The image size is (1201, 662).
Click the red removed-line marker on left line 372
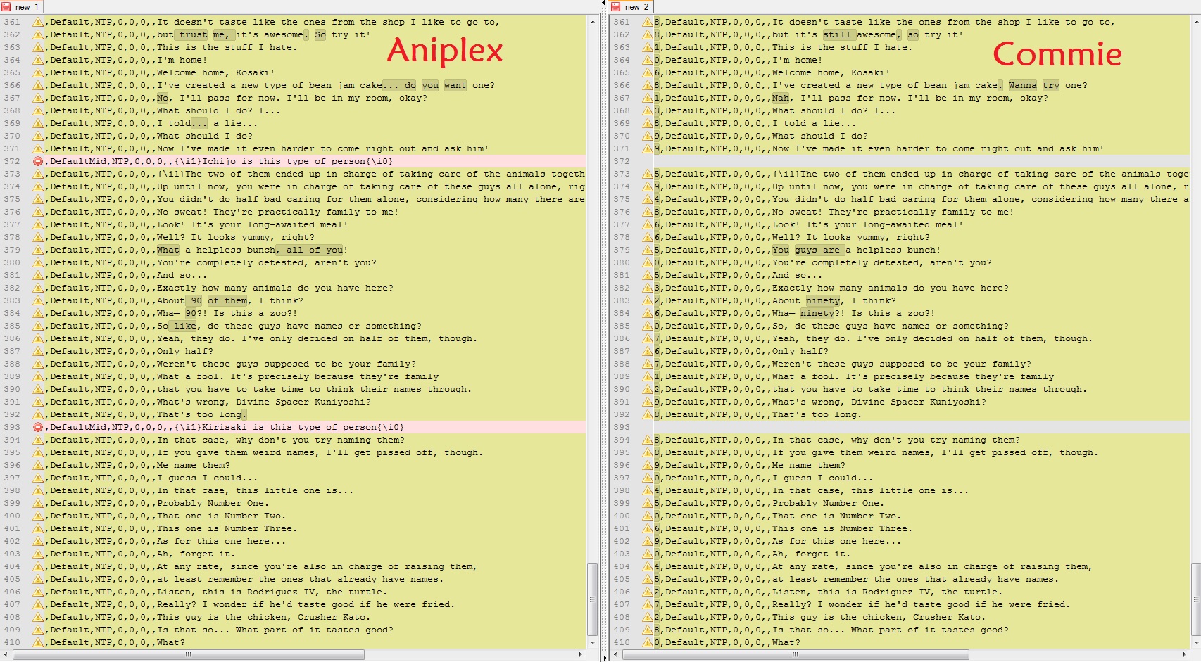pos(38,161)
